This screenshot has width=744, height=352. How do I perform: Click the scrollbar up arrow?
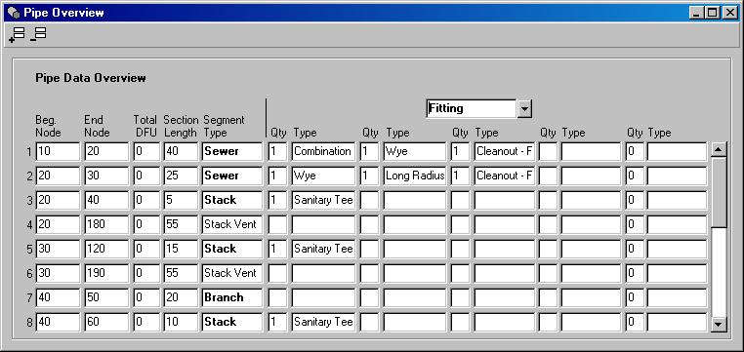[719, 150]
